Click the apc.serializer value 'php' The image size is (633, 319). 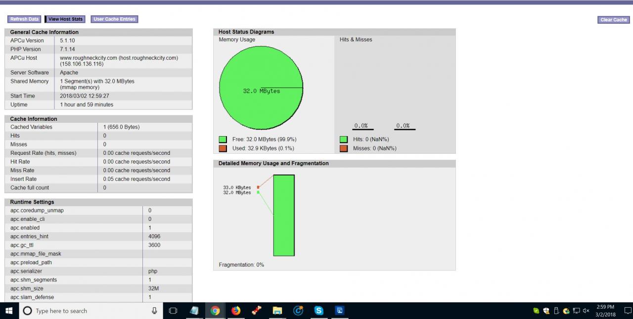(x=153, y=271)
